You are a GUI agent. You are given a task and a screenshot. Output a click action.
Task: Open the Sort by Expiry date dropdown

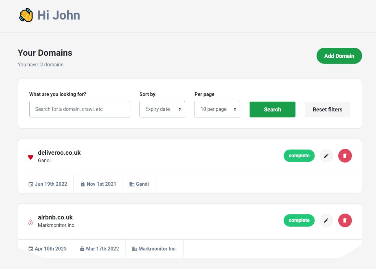(x=162, y=109)
